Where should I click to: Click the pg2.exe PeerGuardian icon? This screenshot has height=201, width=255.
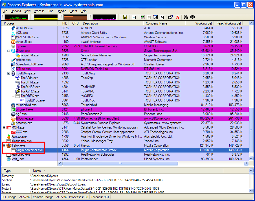(13, 114)
